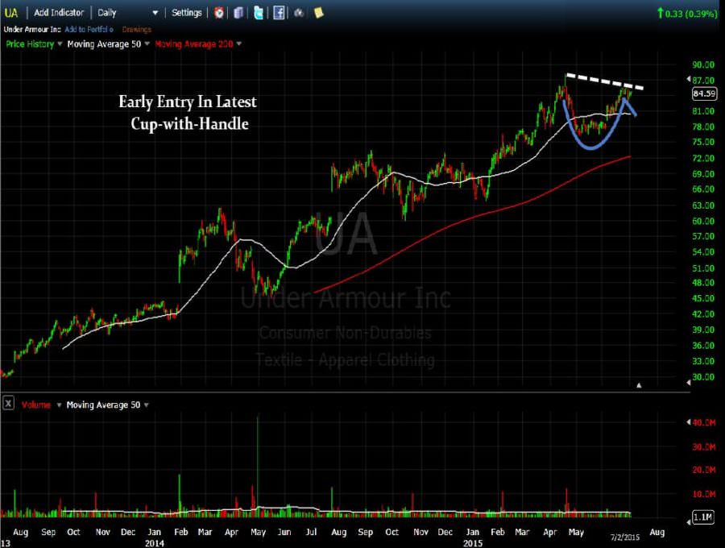The width and height of the screenshot is (725, 548).
Task: Click the current price tag 84.59
Action: pos(704,93)
